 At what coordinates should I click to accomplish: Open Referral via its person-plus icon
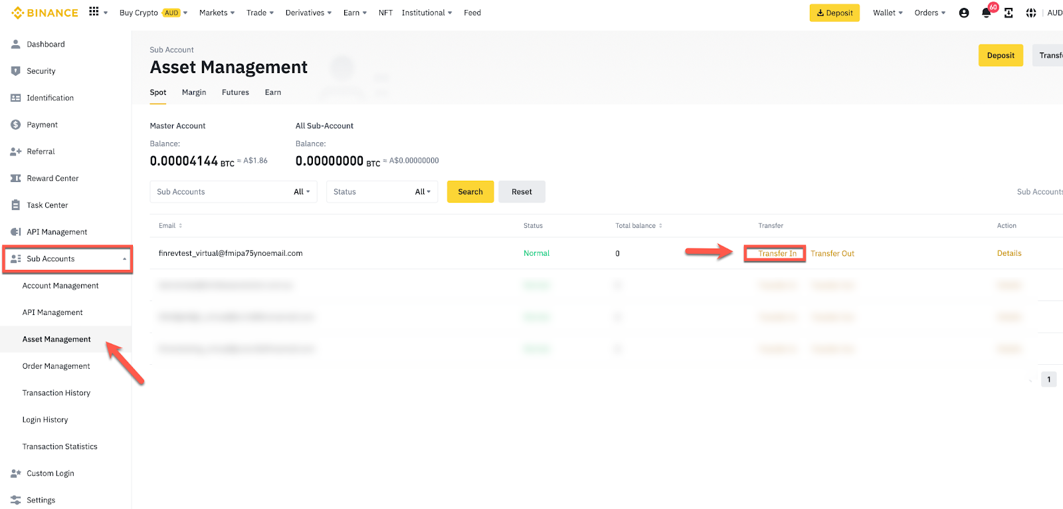(x=16, y=152)
